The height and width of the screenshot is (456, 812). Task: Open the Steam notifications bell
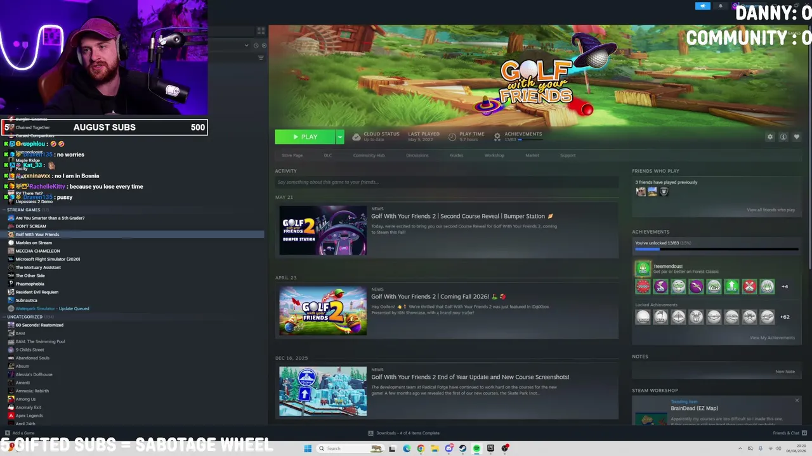[720, 6]
